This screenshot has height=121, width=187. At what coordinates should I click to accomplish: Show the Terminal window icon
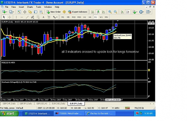coord(36,12)
